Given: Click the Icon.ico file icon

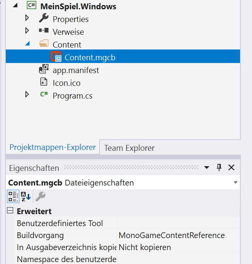Looking at the screenshot, I should [x=44, y=82].
